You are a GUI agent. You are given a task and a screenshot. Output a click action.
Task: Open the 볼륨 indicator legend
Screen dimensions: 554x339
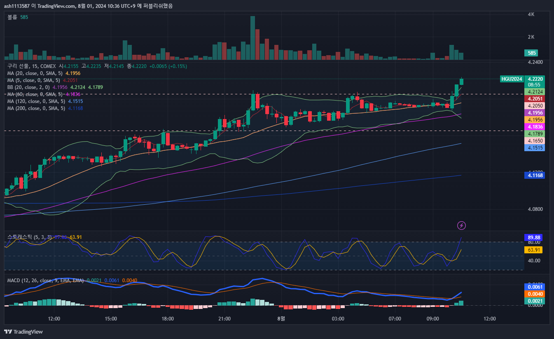pos(12,17)
